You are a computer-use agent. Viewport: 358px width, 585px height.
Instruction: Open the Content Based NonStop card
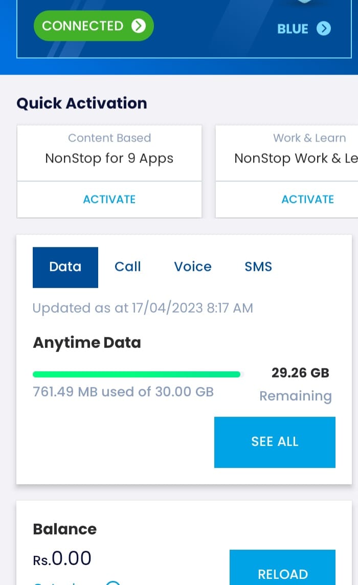(x=109, y=153)
